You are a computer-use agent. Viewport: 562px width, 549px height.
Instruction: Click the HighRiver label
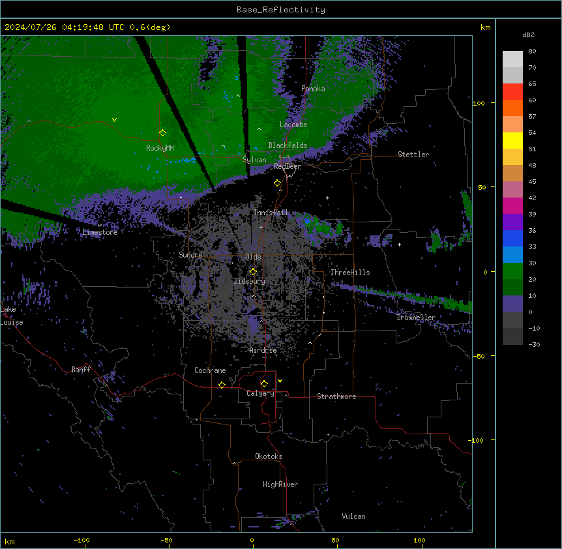click(280, 484)
